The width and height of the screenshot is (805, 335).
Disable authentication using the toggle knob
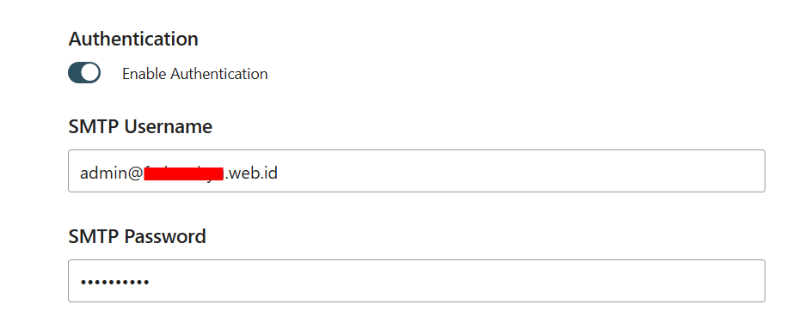tap(90, 73)
